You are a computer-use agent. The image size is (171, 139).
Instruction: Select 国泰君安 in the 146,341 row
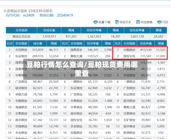[76, 50]
